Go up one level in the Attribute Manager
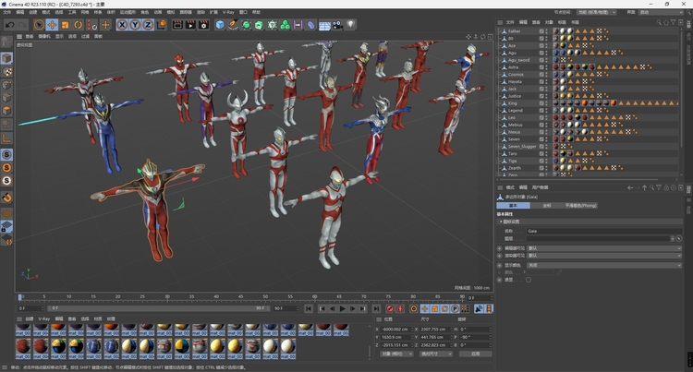 [644, 188]
